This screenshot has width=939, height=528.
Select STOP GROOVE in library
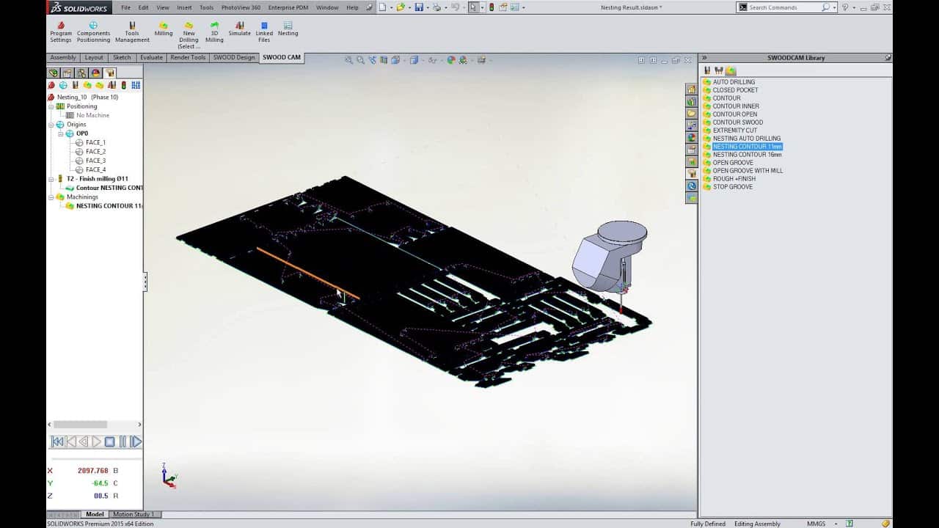(732, 187)
